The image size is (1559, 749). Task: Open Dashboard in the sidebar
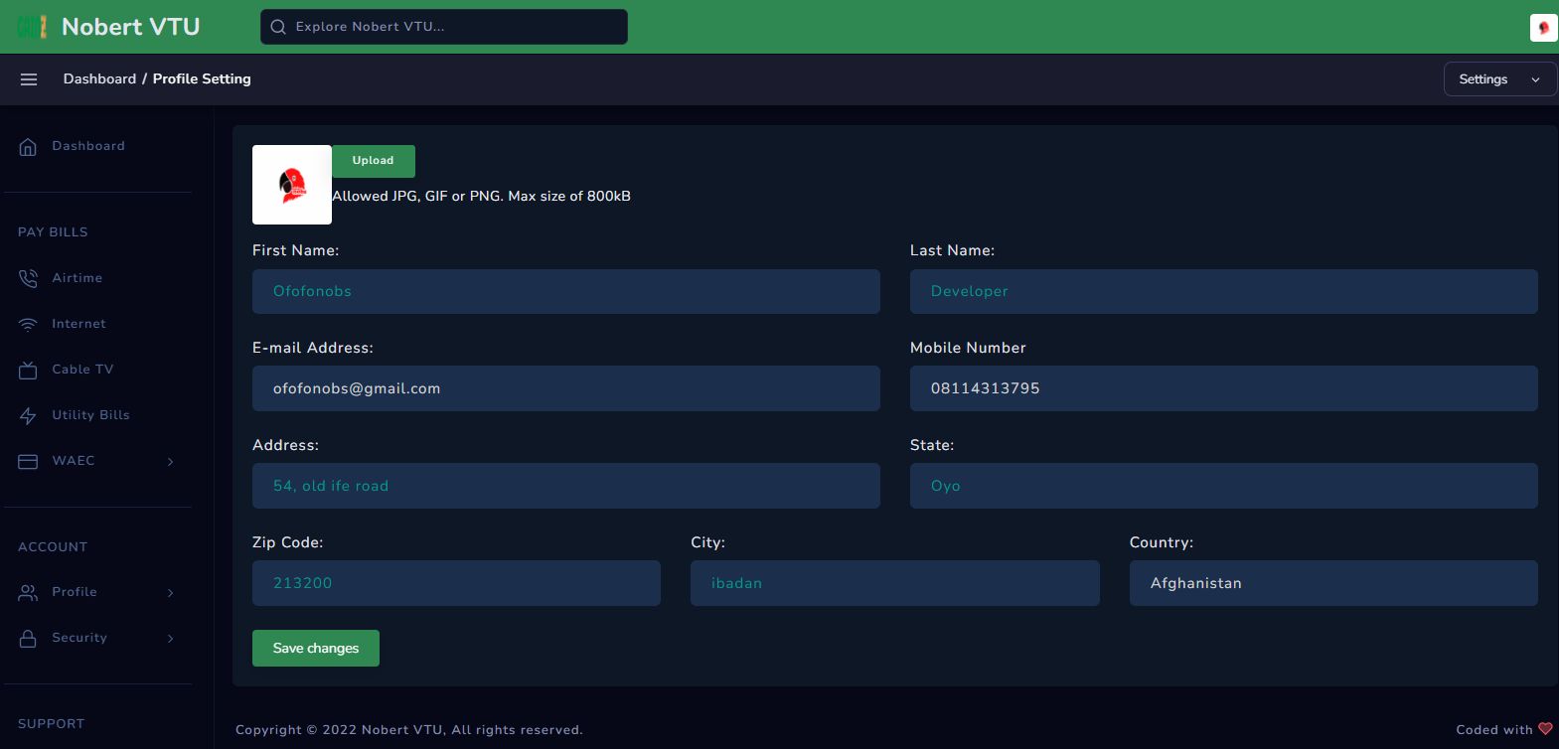click(97, 146)
